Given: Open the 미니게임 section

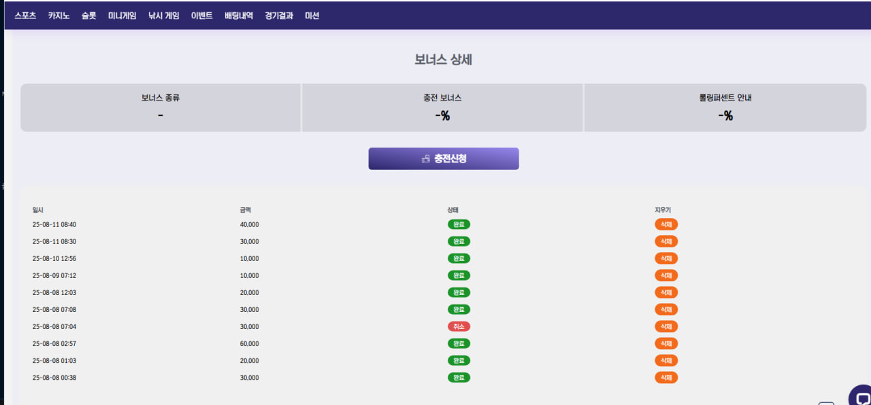Looking at the screenshot, I should [122, 16].
